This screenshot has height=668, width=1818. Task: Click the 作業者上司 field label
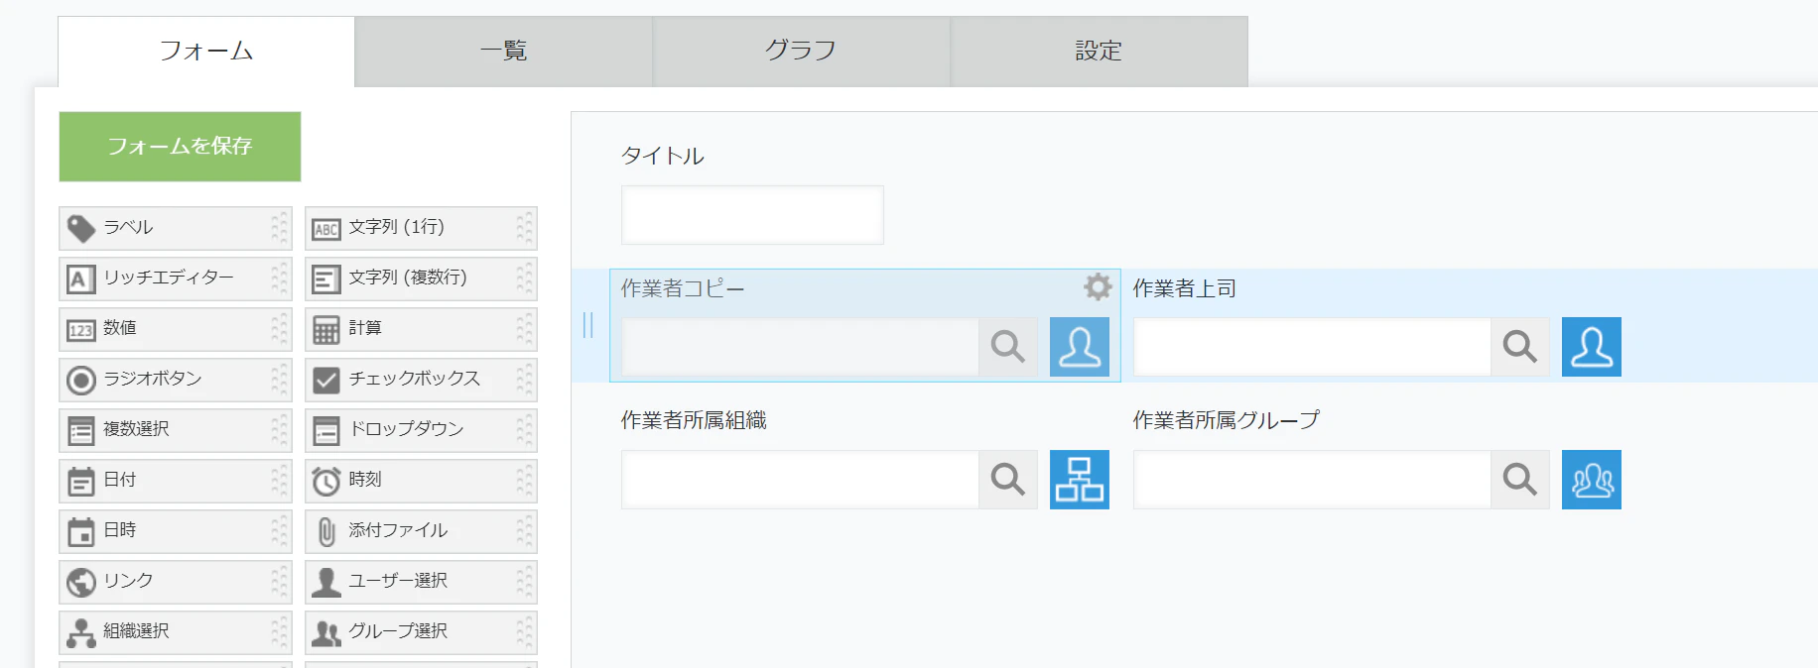(1185, 288)
